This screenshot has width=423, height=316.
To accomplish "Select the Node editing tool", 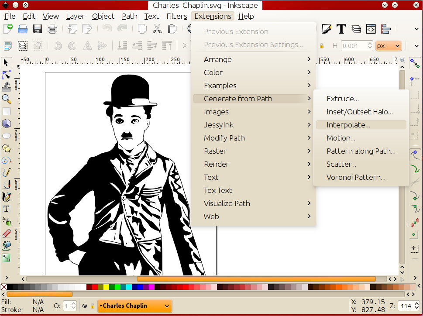I will (x=6, y=75).
